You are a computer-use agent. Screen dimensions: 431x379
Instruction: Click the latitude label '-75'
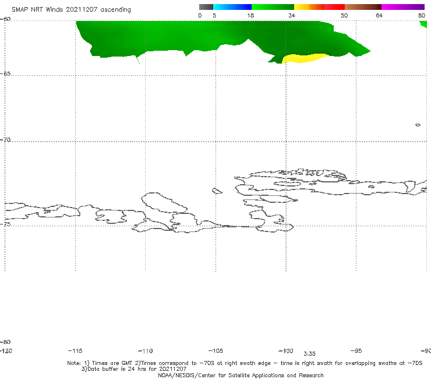(x=5, y=224)
